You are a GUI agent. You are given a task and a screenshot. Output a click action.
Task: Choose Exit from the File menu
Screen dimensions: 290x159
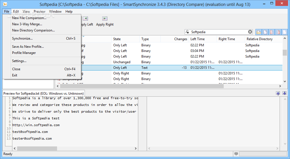[x=42, y=75]
